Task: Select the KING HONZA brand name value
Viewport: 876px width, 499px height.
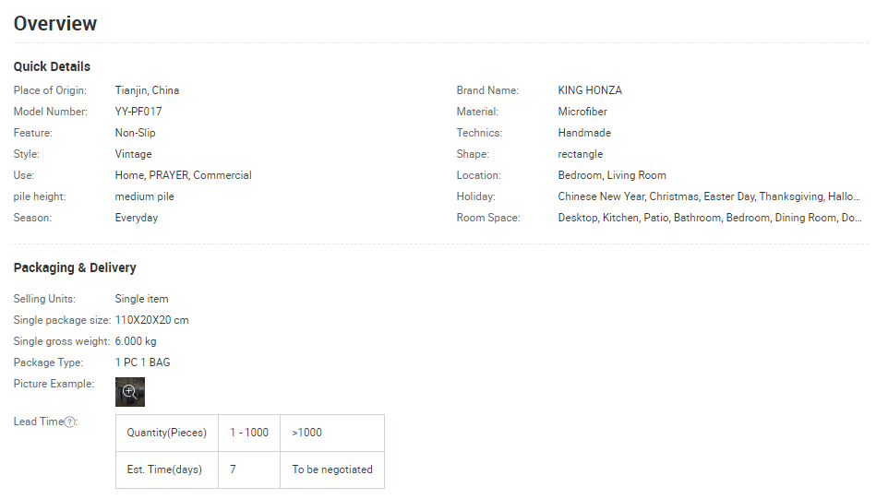Action: point(590,90)
